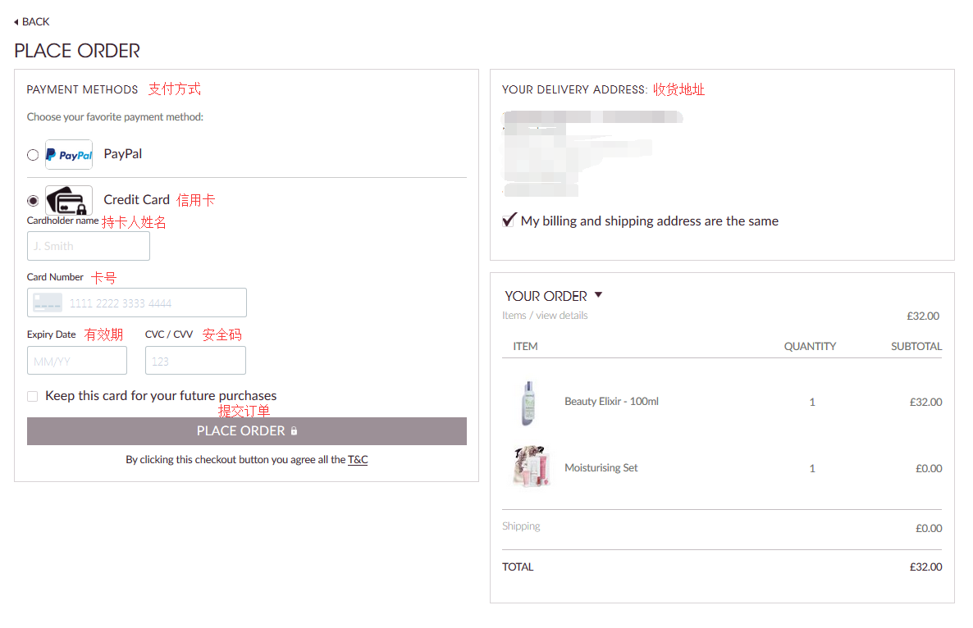Go back via the BACK link
973x628 pixels.
pos(35,22)
